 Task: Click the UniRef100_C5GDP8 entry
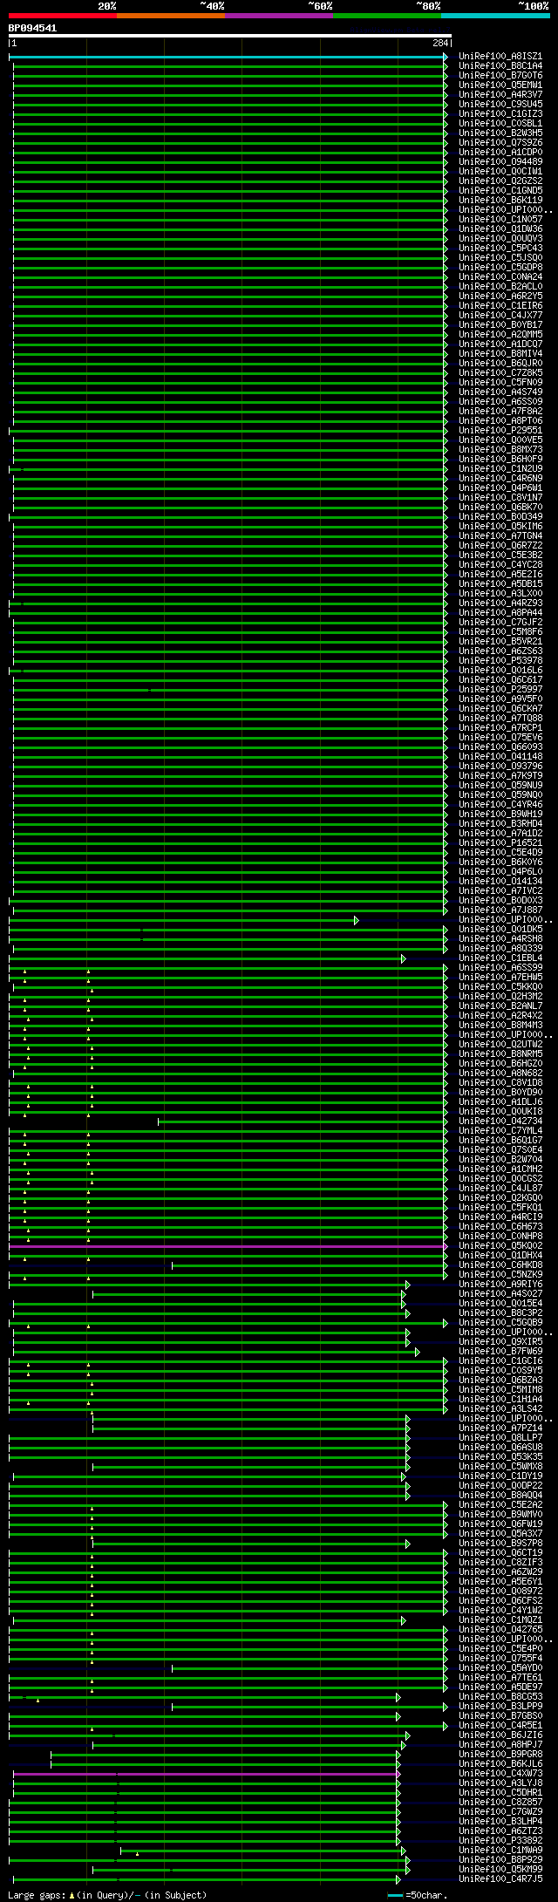click(500, 268)
